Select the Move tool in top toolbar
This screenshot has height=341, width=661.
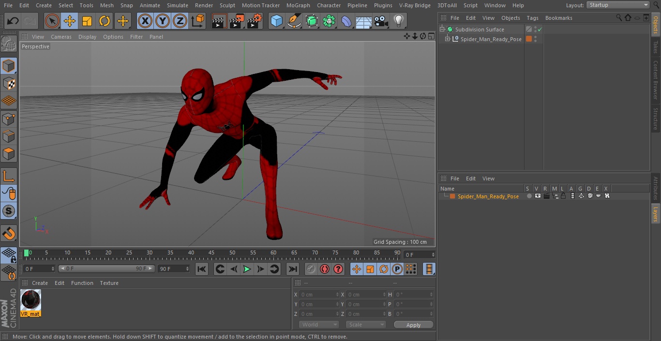point(70,21)
